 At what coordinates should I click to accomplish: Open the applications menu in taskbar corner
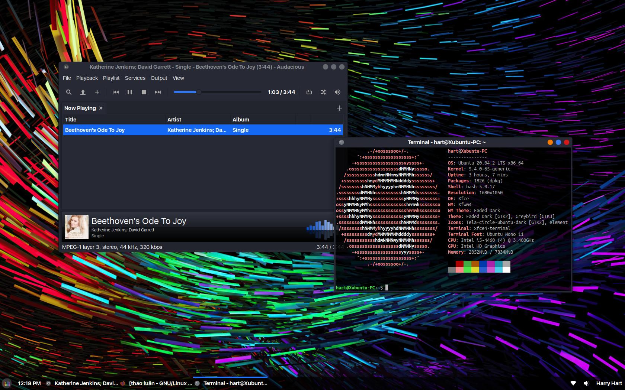click(7, 383)
